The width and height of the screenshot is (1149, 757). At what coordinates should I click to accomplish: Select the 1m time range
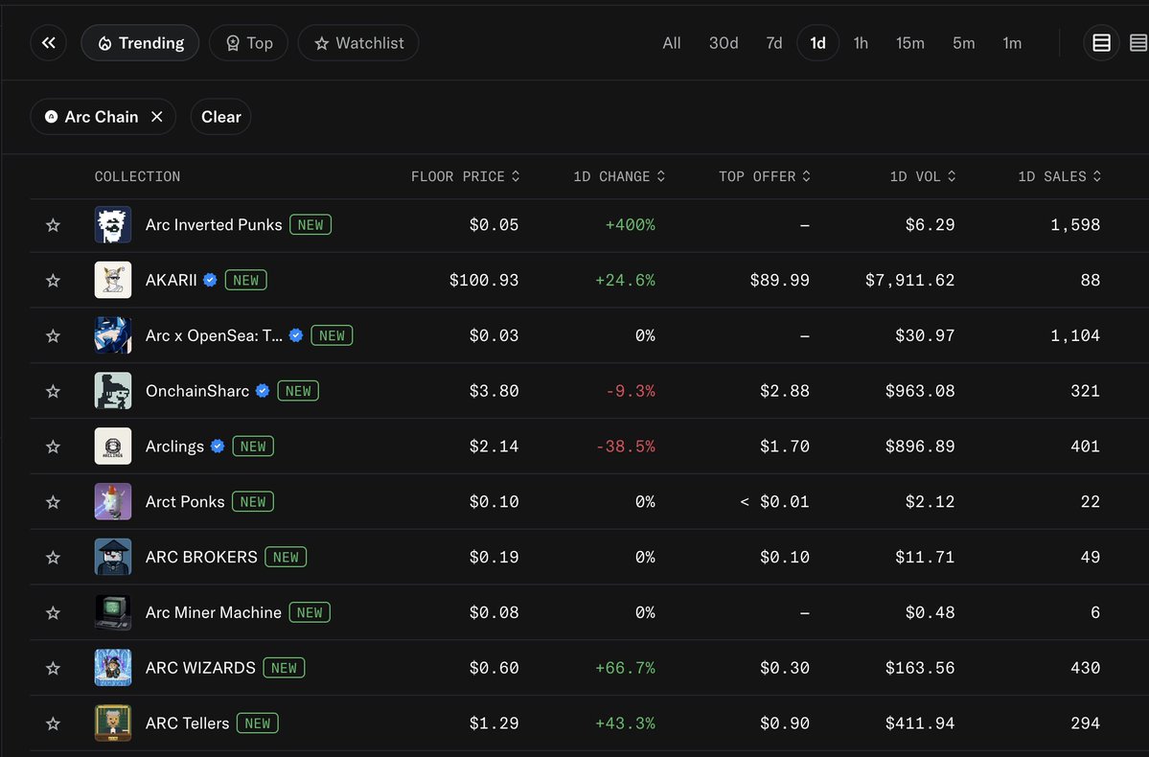[x=1012, y=43]
